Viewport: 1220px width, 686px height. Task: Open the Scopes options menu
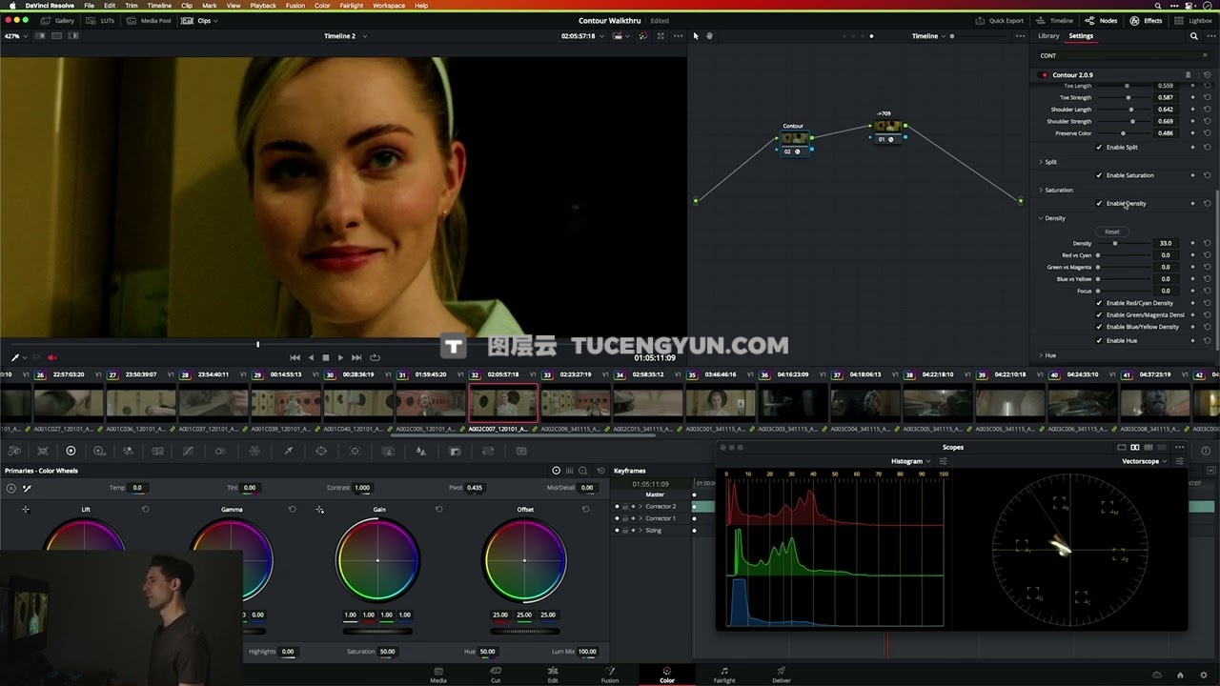(x=1180, y=447)
